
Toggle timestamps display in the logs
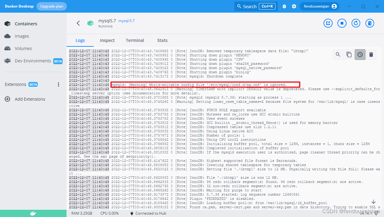pyautogui.click(x=360, y=55)
